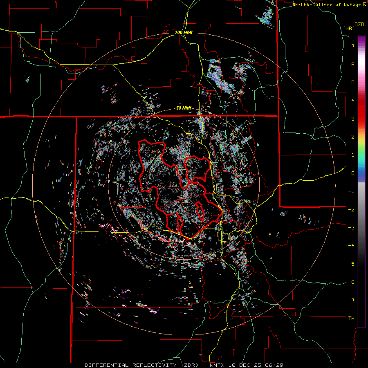Viewport: 368px width, 368px height.
Task: Click the "-1" value on the color scale
Action: 351,191
